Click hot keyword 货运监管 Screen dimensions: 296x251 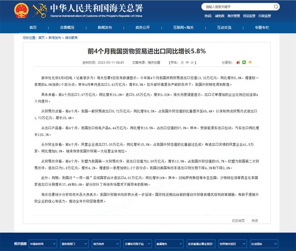pyautogui.click(x=249, y=16)
